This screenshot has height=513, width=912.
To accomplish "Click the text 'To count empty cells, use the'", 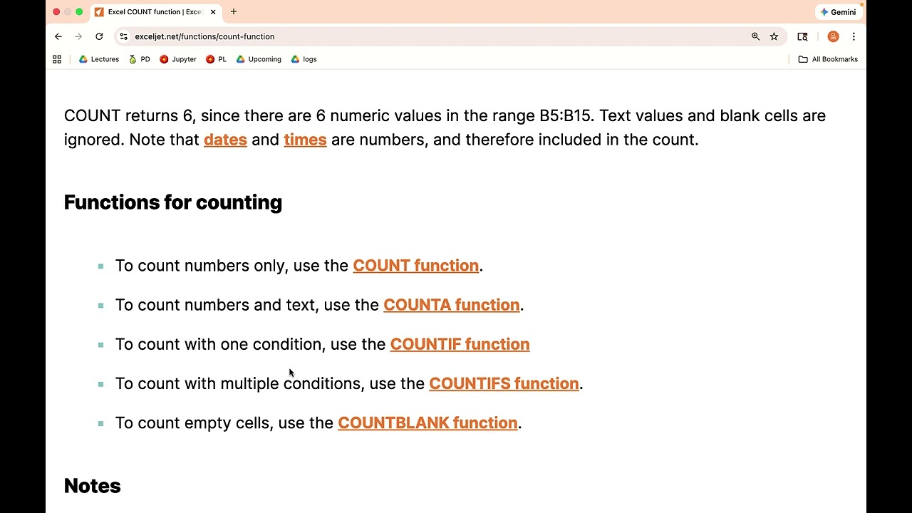I will point(224,423).
